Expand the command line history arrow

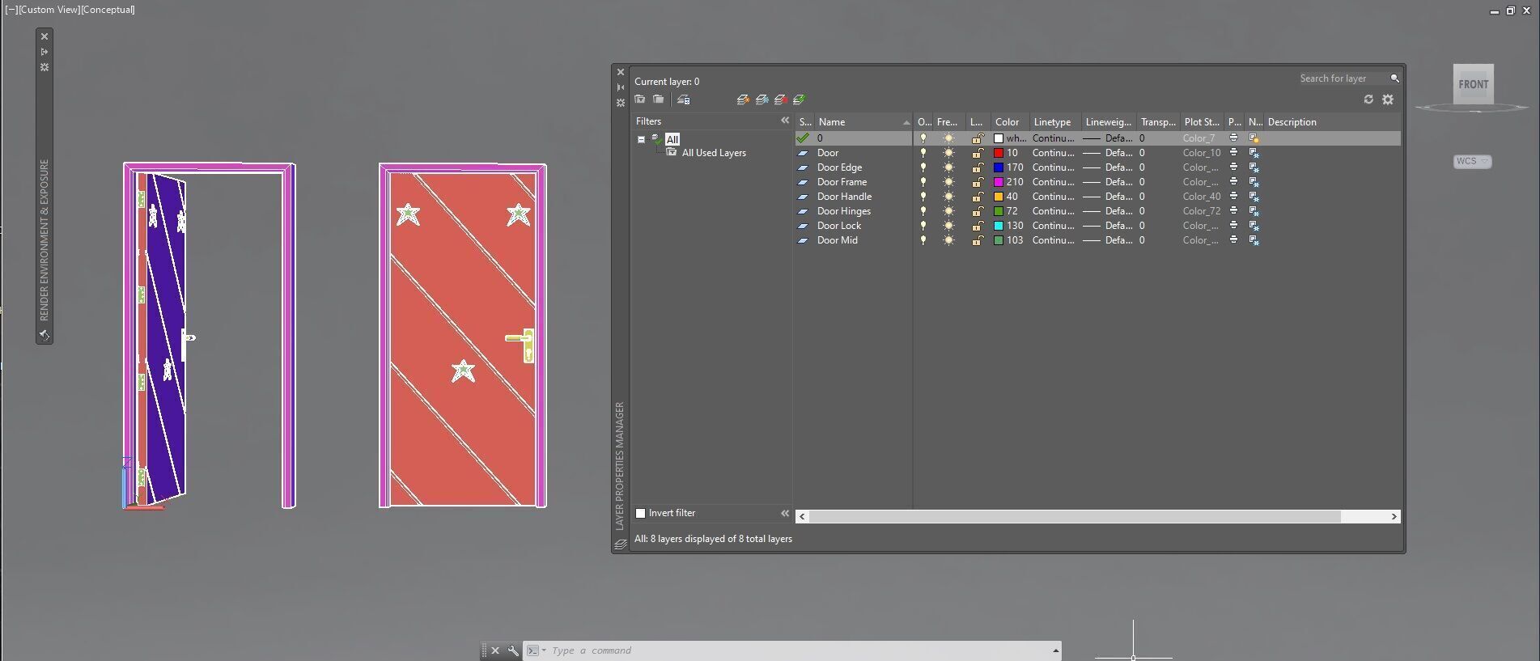1055,650
